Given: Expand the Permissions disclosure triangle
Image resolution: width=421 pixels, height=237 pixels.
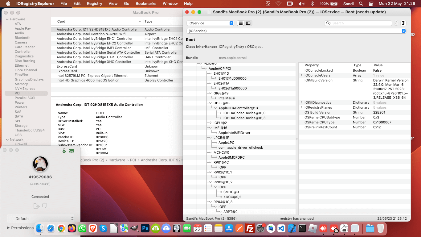Looking at the screenshot, I should pyautogui.click(x=8, y=228).
